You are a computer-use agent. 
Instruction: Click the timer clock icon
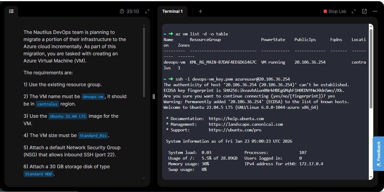(122, 11)
